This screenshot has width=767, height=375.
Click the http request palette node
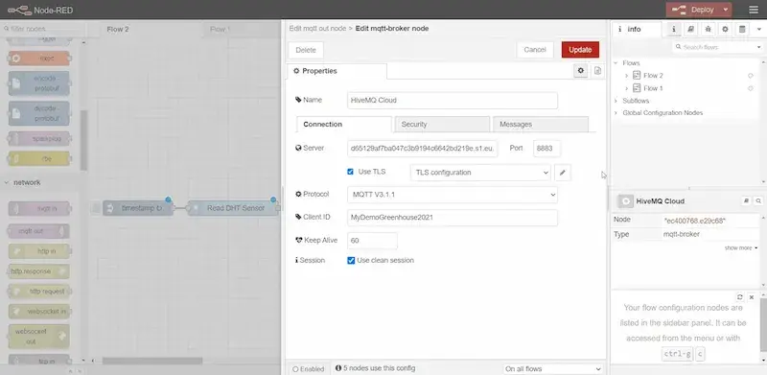(x=39, y=292)
